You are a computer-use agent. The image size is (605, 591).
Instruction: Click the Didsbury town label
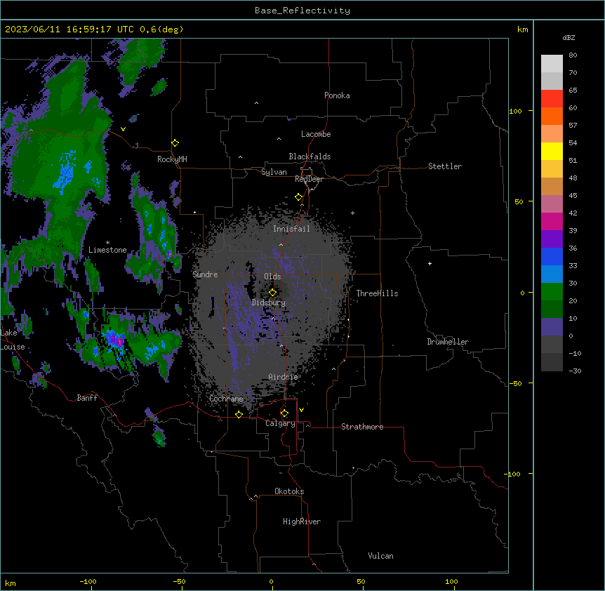[x=269, y=303]
